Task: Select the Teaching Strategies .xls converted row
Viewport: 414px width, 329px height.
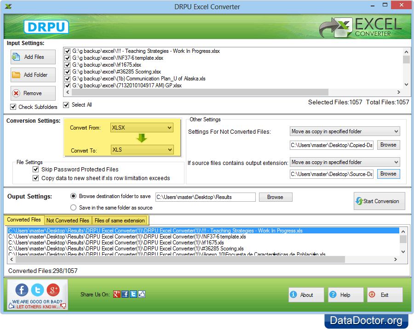Action: 203,231
